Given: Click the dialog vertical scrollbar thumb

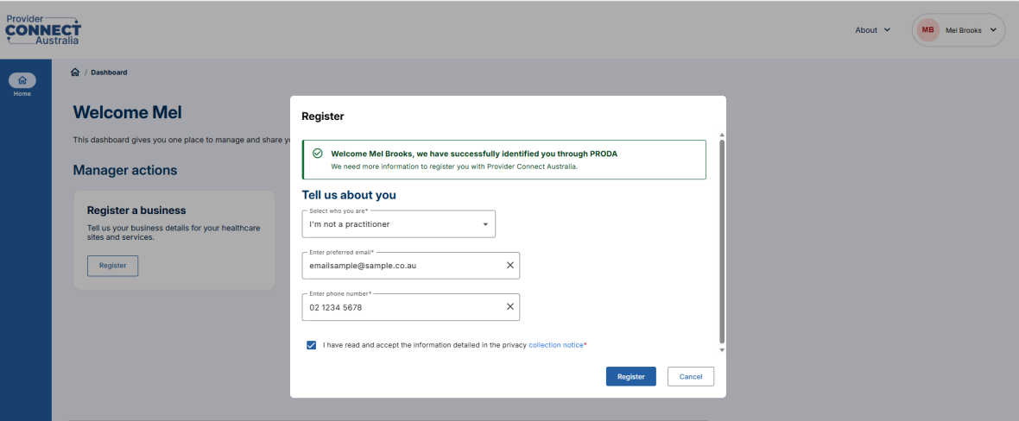Looking at the screenshot, I should pos(721,241).
